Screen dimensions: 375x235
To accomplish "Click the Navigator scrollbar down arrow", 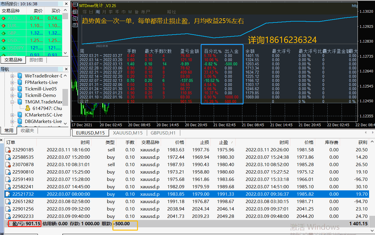I will tap(65, 124).
